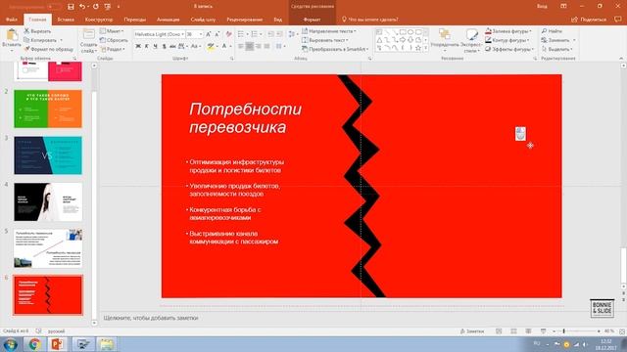Fit slide to window icon
Image resolution: width=627 pixels, height=352 pixels.
(622, 331)
